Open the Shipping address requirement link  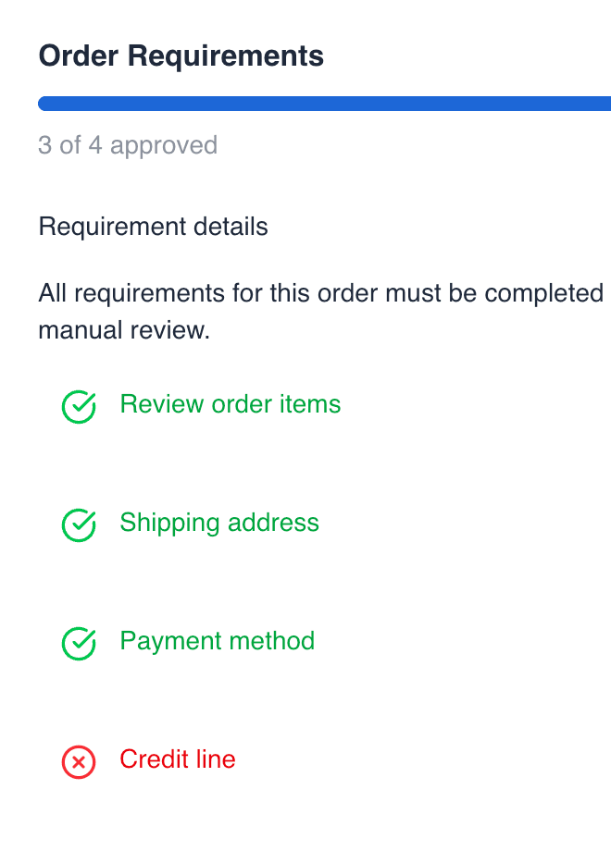pyautogui.click(x=219, y=523)
